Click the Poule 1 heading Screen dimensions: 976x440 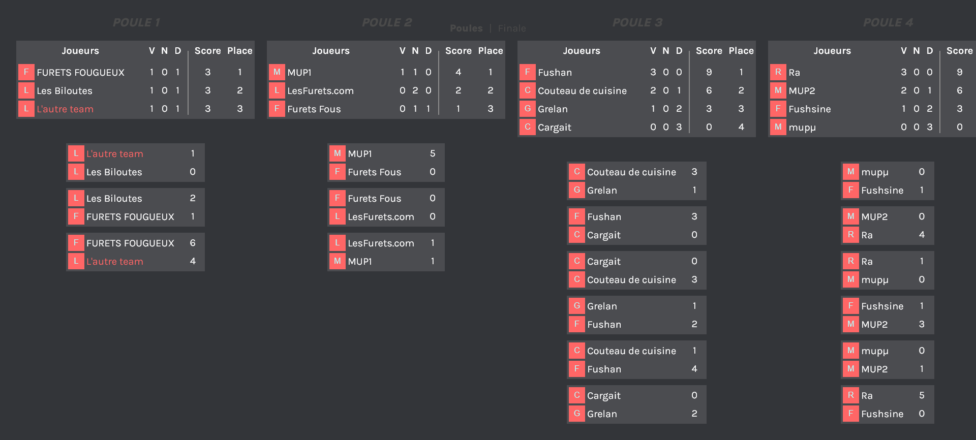136,22
